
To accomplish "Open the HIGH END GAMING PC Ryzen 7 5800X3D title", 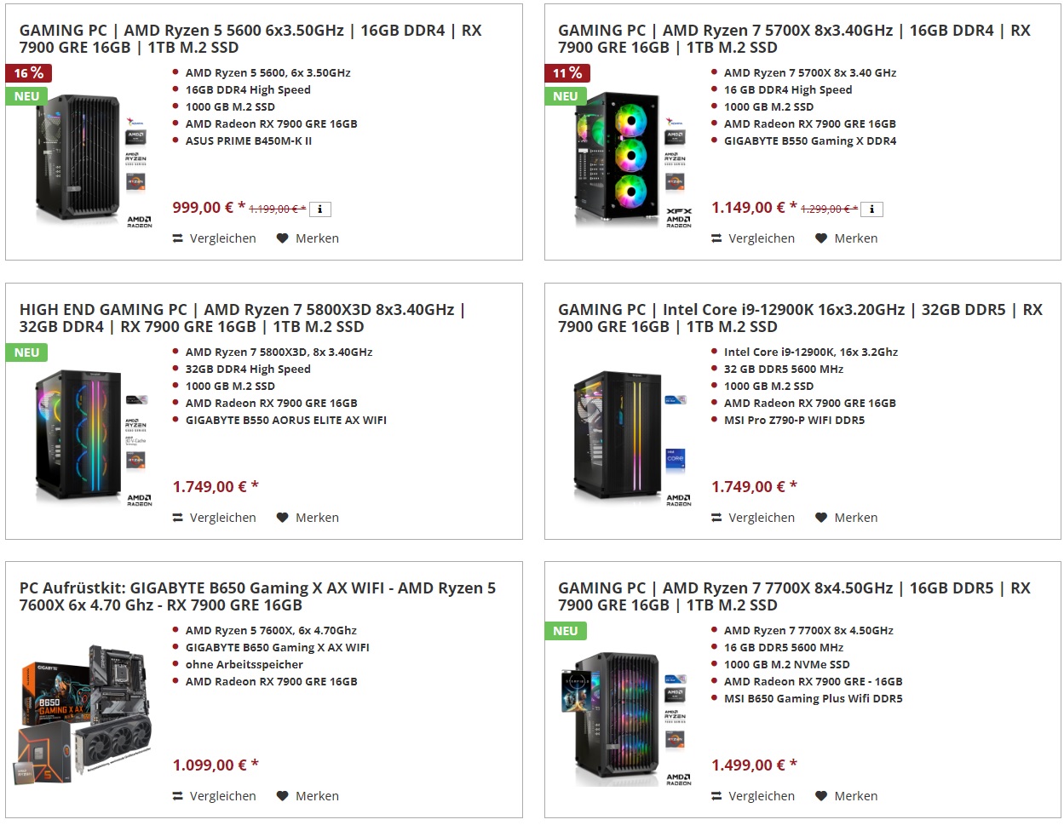I will (x=243, y=318).
